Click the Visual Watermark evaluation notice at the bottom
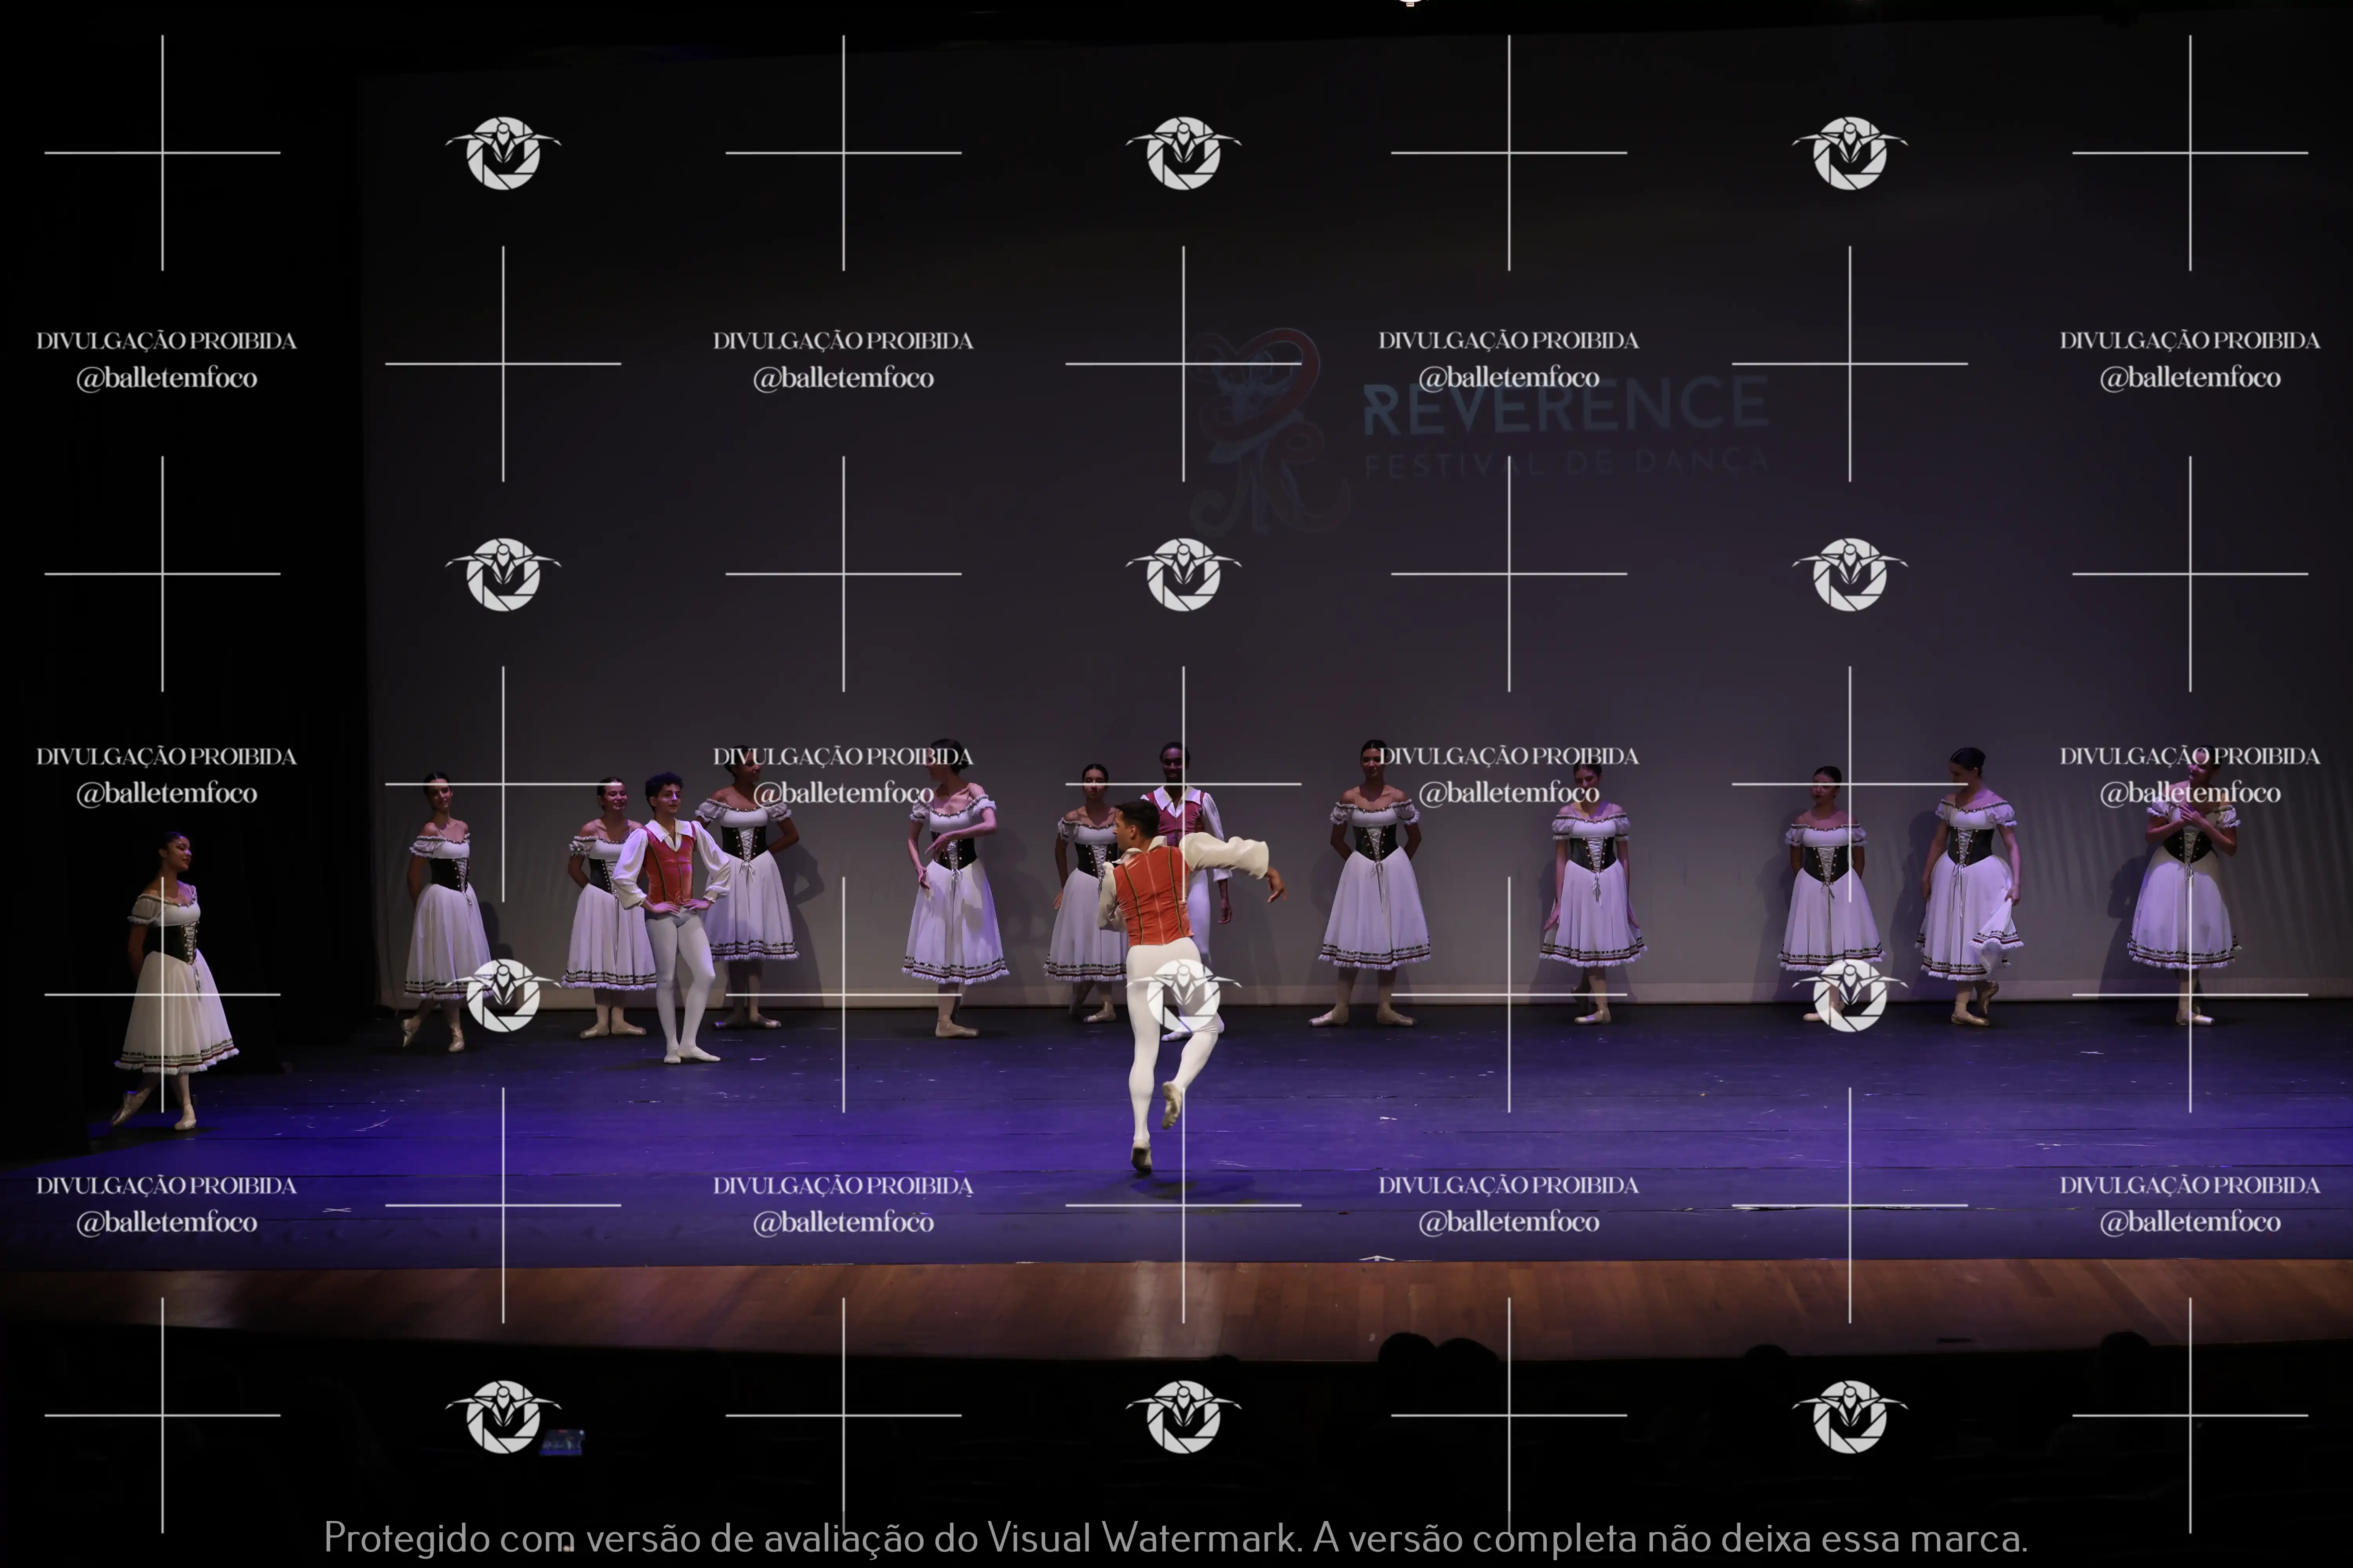This screenshot has width=2353, height=1568. [x=1175, y=1538]
